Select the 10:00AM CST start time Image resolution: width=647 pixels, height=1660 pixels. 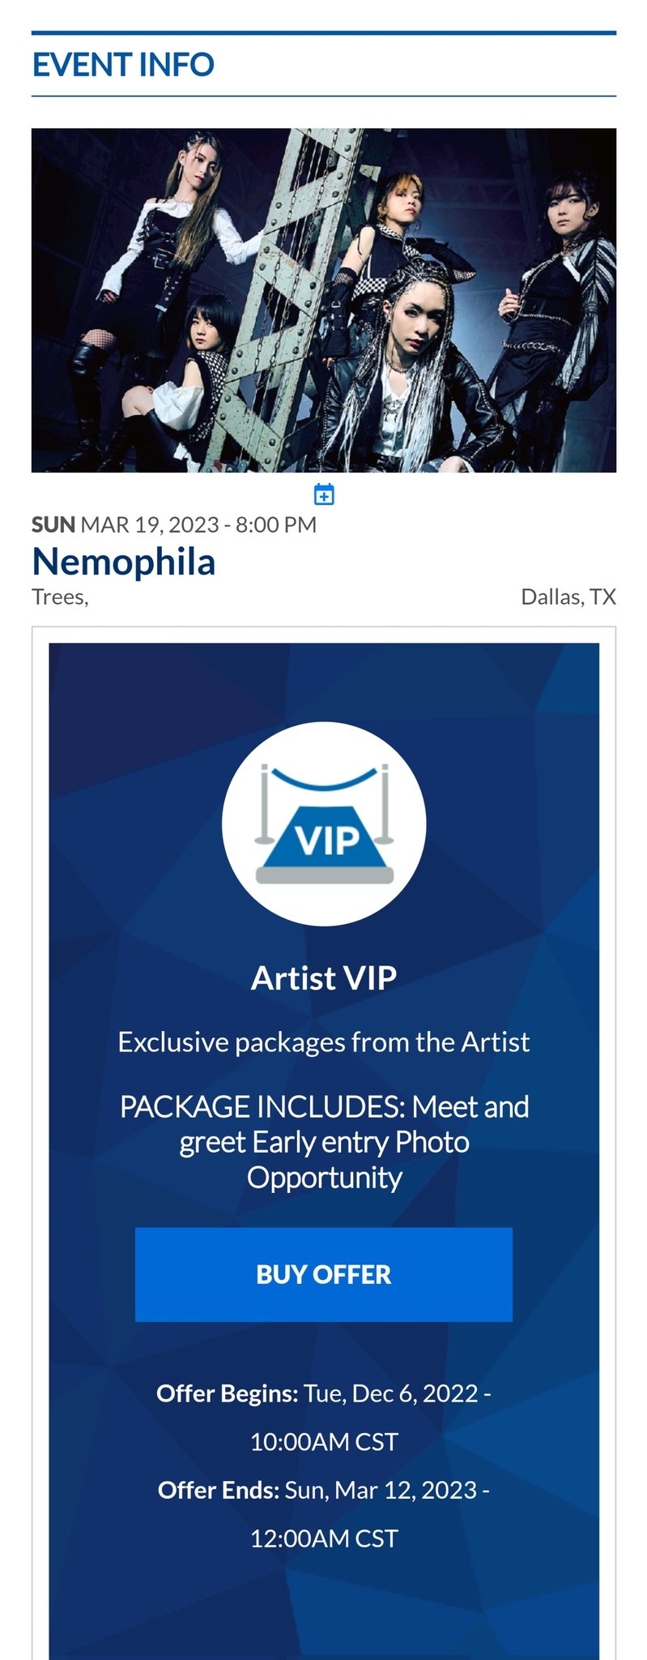(324, 1442)
